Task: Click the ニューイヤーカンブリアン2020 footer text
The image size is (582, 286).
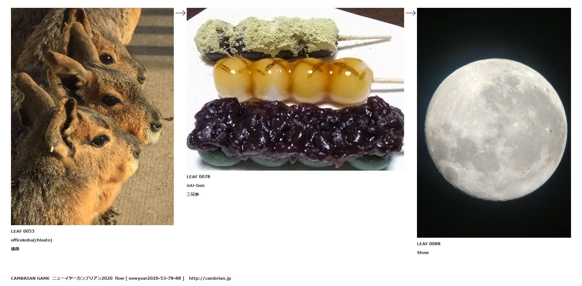Action: [83, 278]
